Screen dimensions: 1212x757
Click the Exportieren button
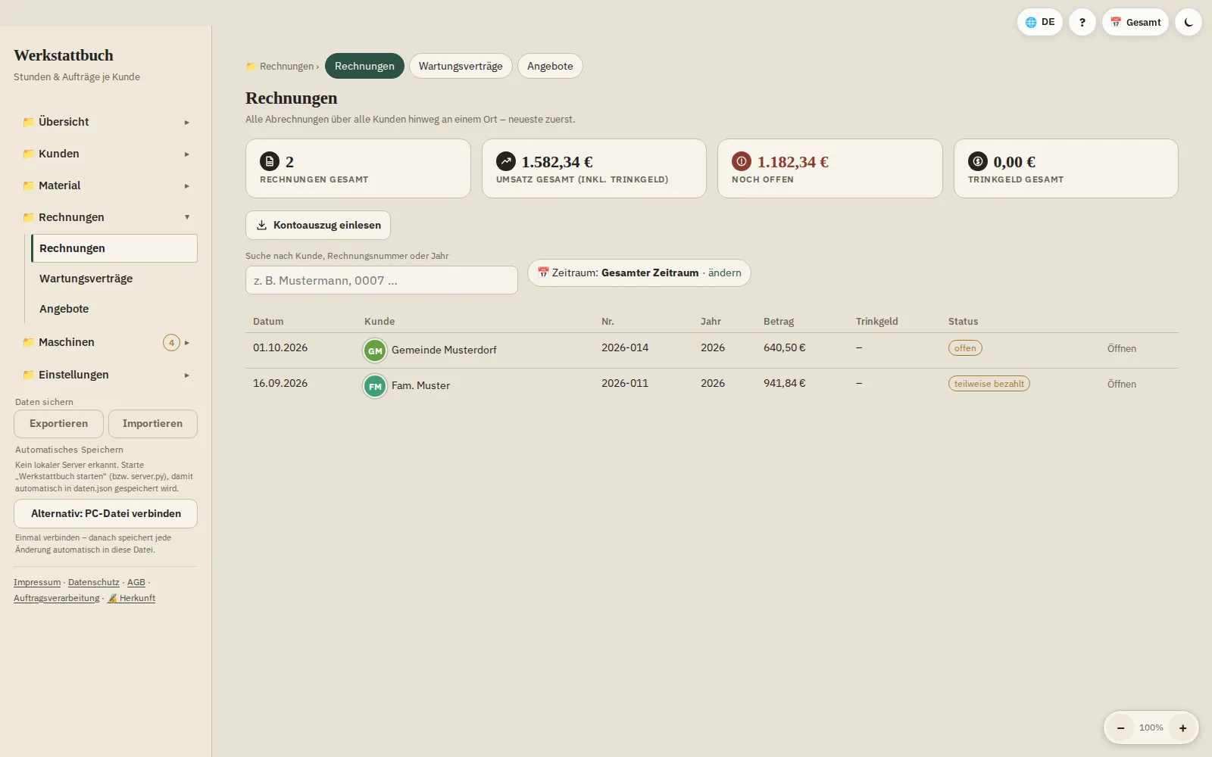pos(58,424)
